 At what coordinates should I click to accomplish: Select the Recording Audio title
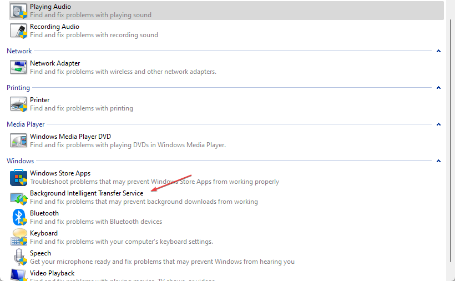pyautogui.click(x=54, y=27)
